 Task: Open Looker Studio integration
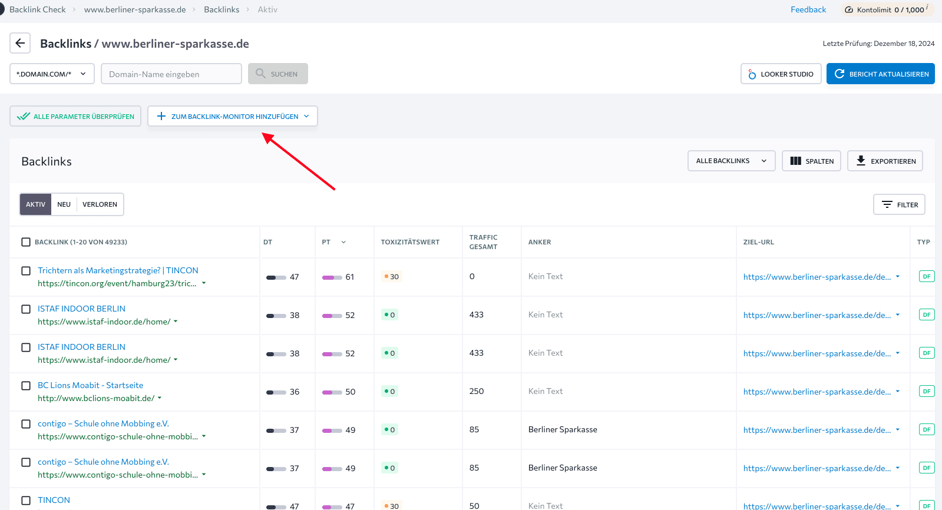pos(781,74)
